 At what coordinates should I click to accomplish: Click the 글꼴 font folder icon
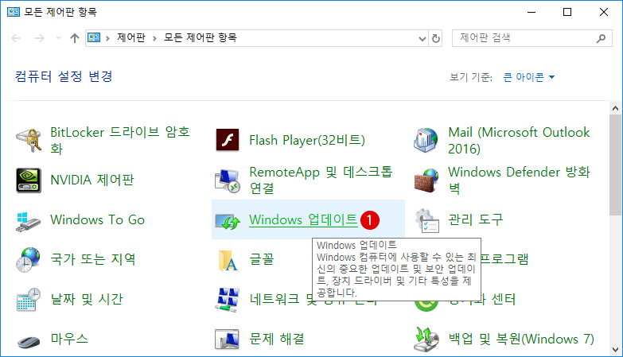tap(228, 260)
